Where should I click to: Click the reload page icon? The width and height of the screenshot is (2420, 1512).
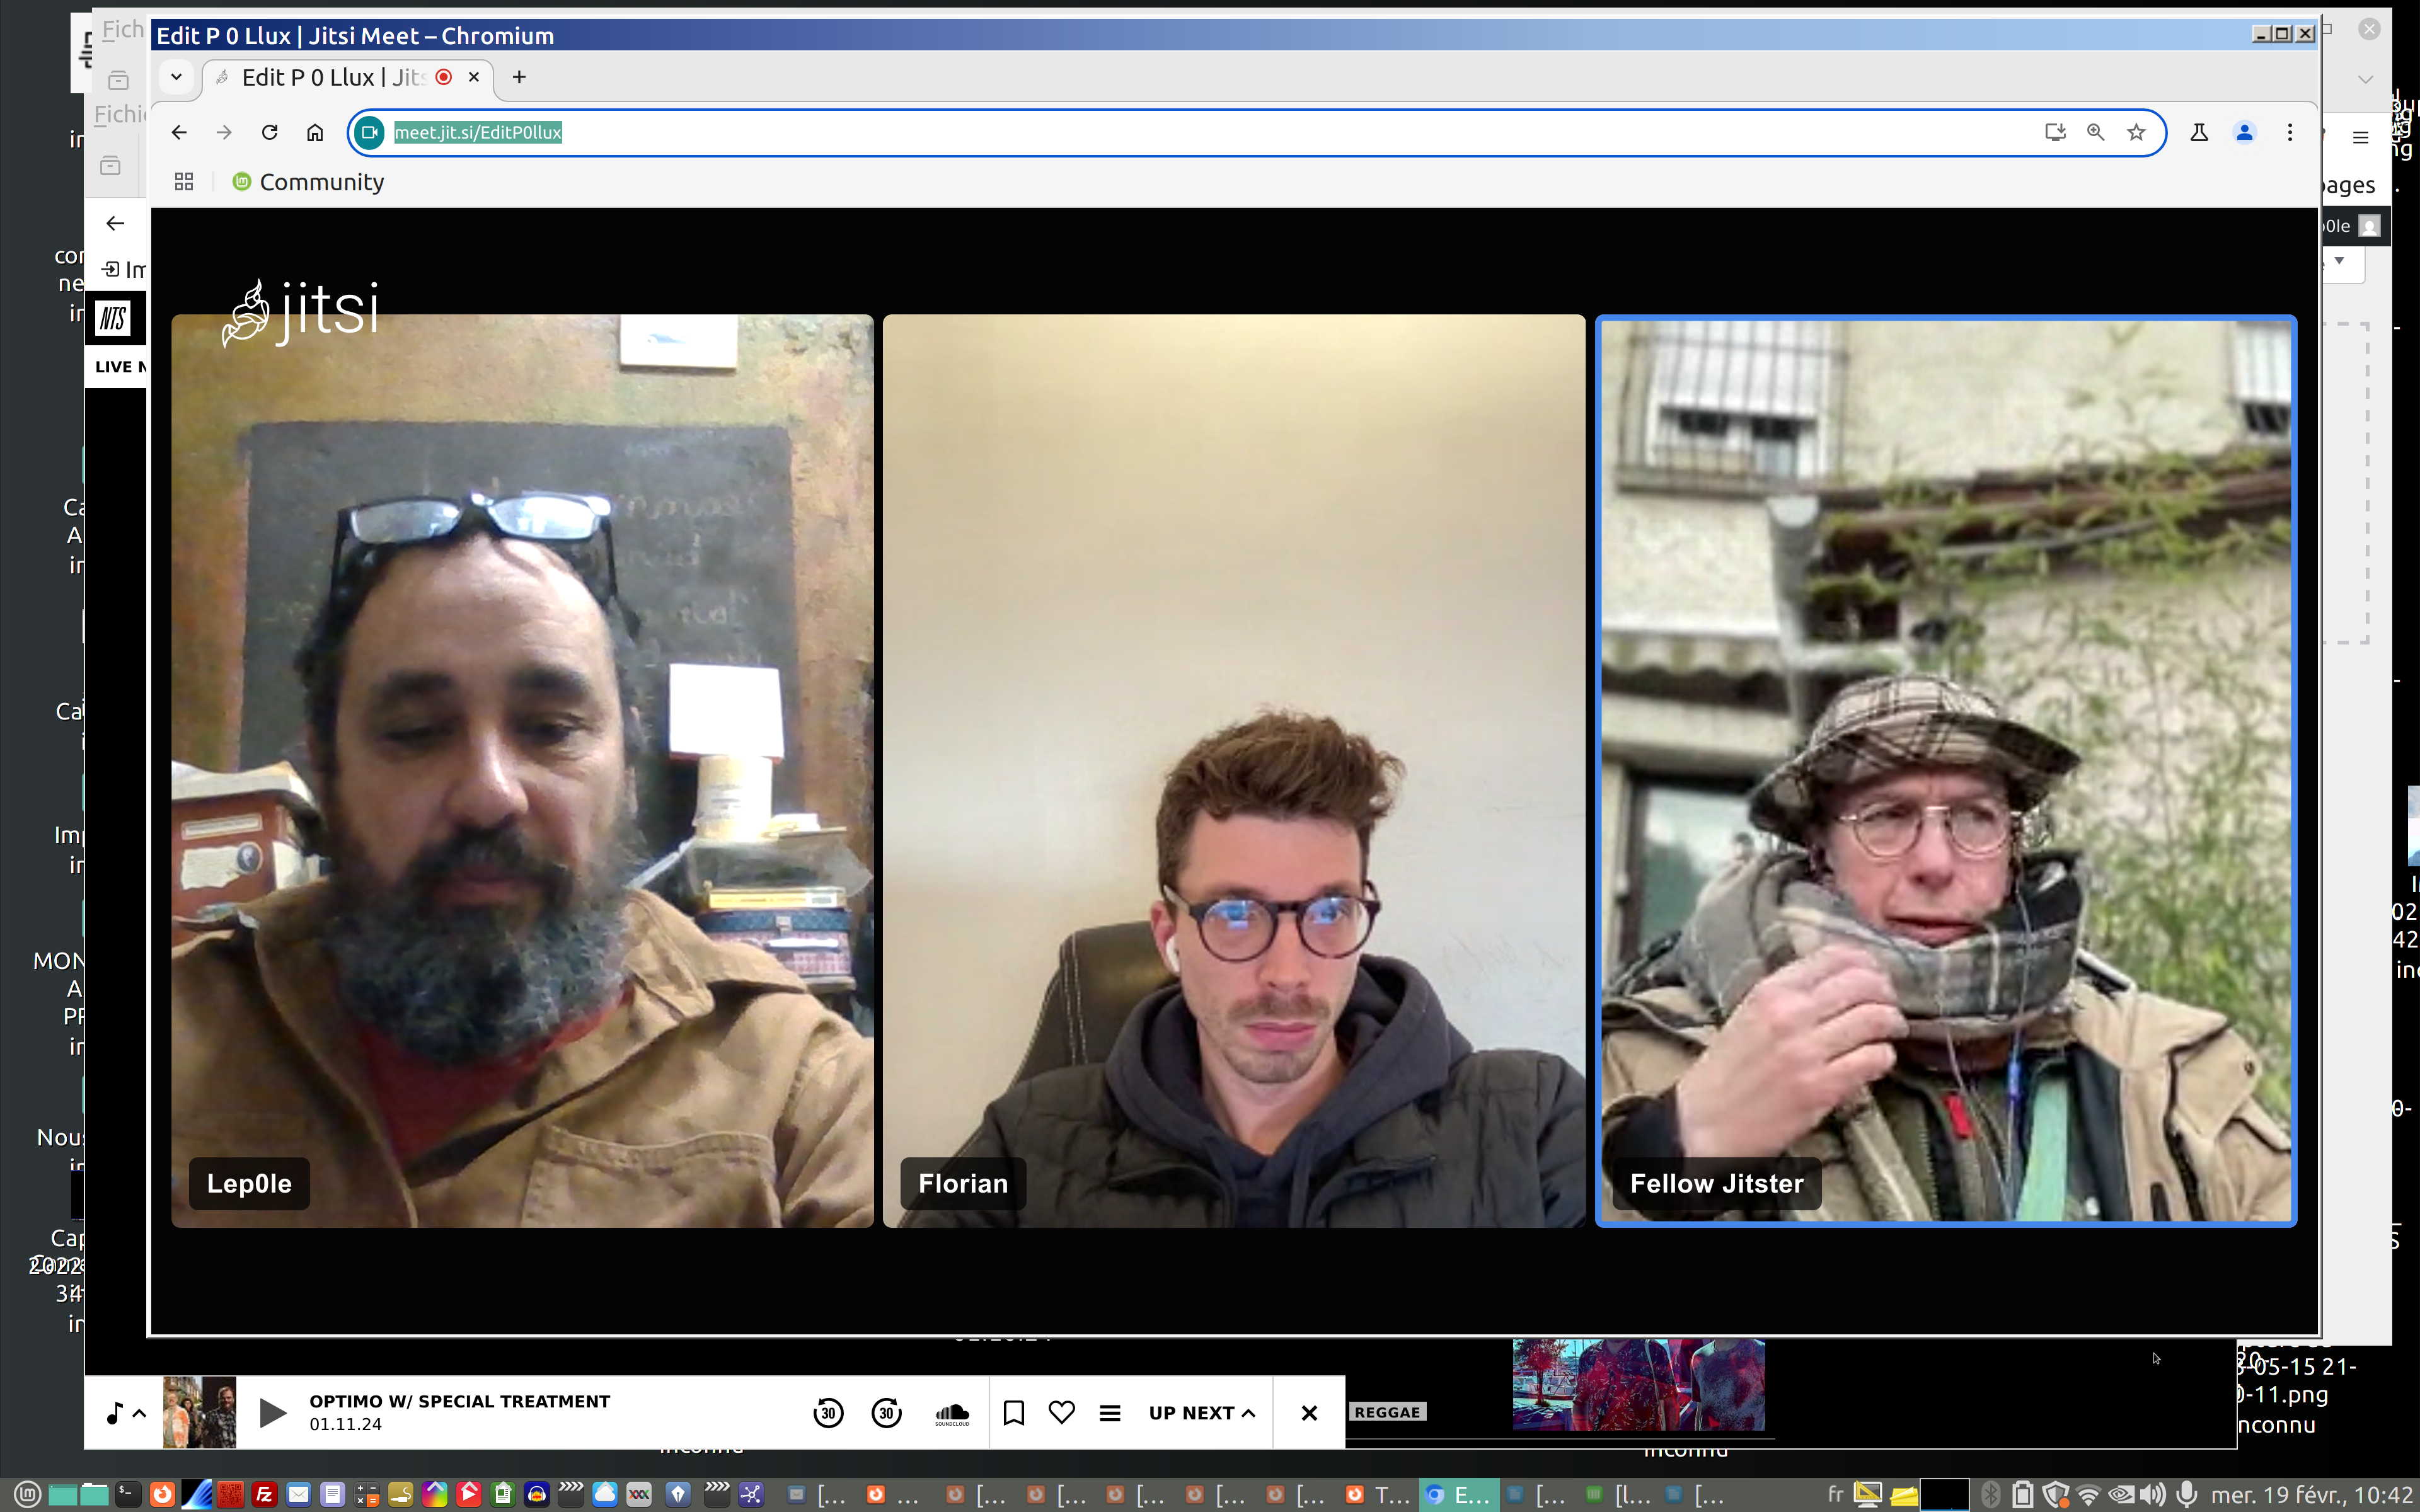269,132
